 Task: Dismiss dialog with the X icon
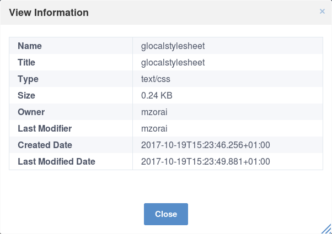point(322,11)
